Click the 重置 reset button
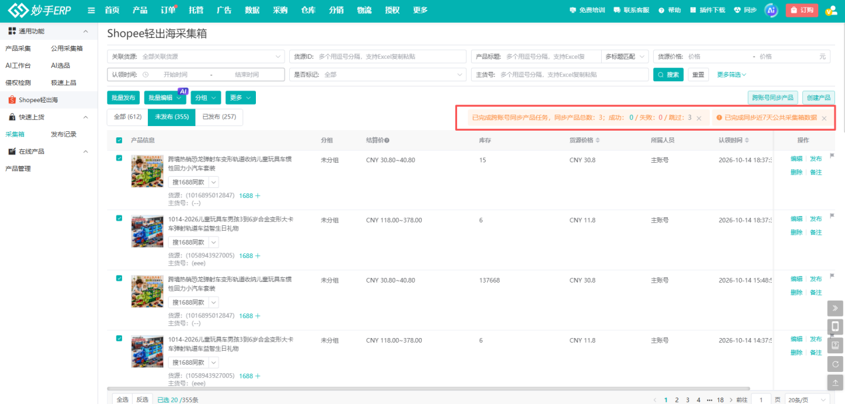The width and height of the screenshot is (845, 404). (x=698, y=75)
